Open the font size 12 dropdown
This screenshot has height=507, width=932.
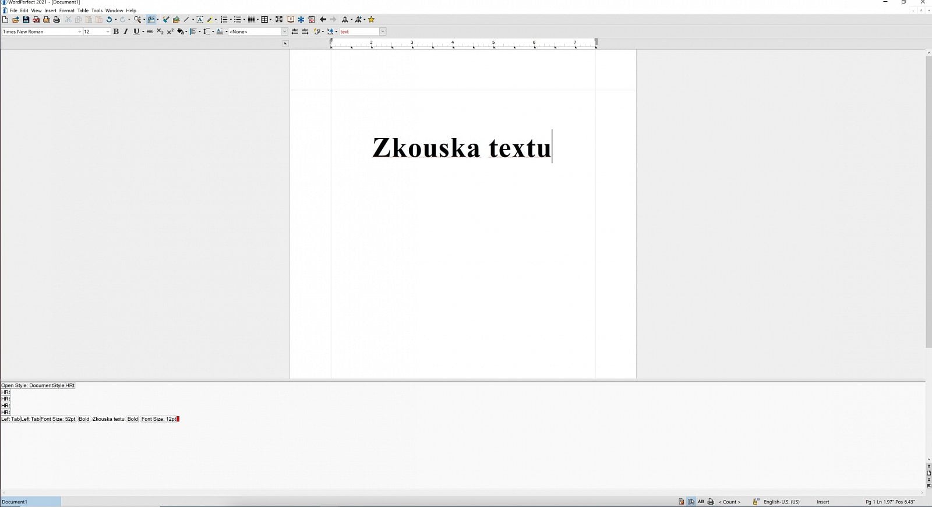click(108, 31)
